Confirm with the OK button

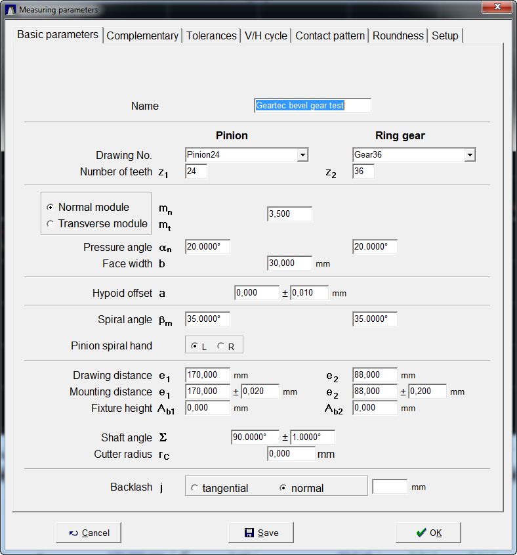[428, 533]
